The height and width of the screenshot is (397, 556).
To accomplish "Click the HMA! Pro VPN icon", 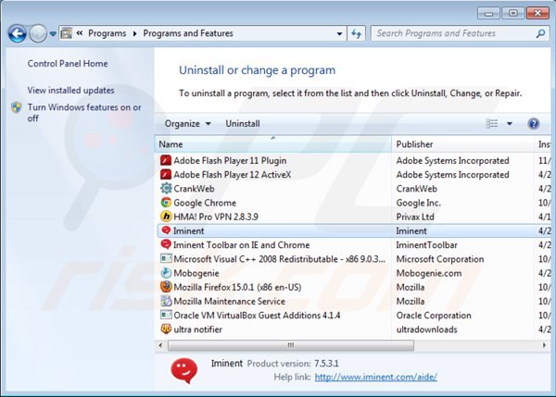I will tap(166, 217).
